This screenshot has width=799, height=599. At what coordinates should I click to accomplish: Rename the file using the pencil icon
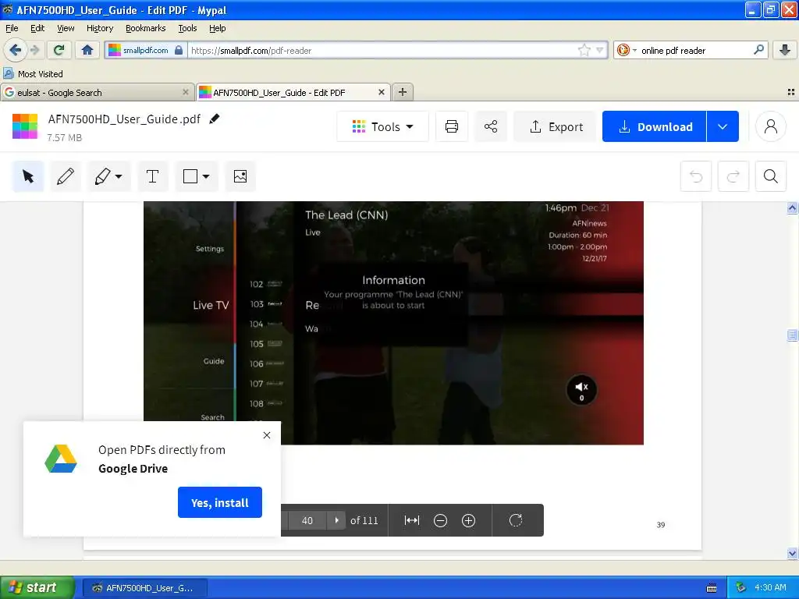pos(215,119)
